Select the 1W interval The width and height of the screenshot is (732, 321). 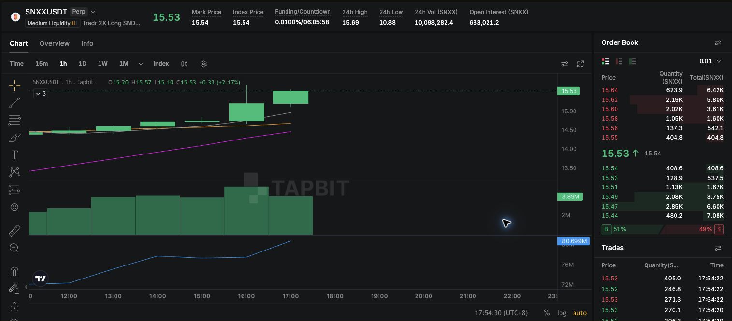tap(102, 64)
